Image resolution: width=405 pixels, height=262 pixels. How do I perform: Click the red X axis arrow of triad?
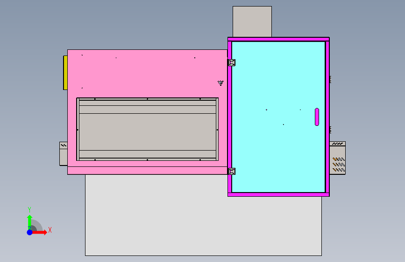[40, 232]
